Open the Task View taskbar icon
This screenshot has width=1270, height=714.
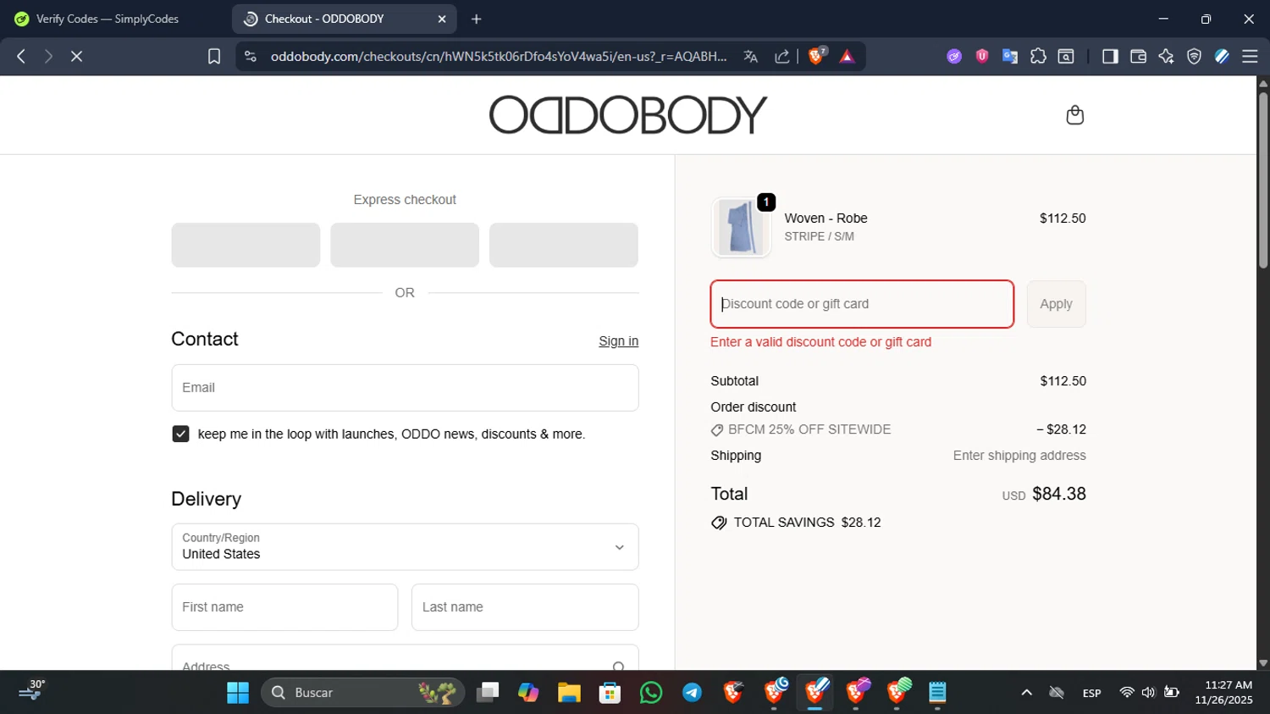point(488,693)
